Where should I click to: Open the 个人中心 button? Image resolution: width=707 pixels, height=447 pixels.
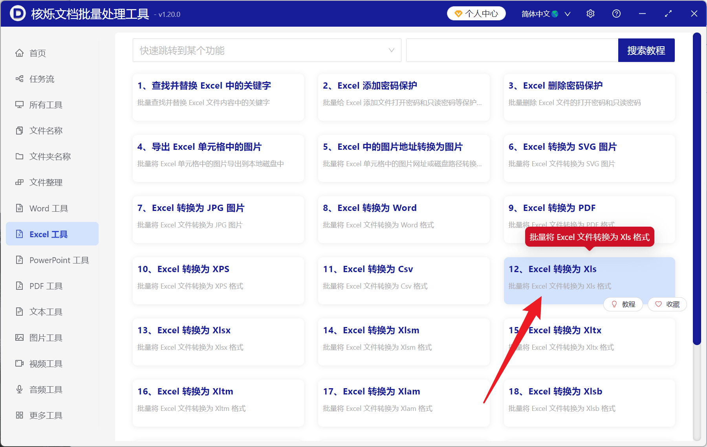[x=476, y=14]
